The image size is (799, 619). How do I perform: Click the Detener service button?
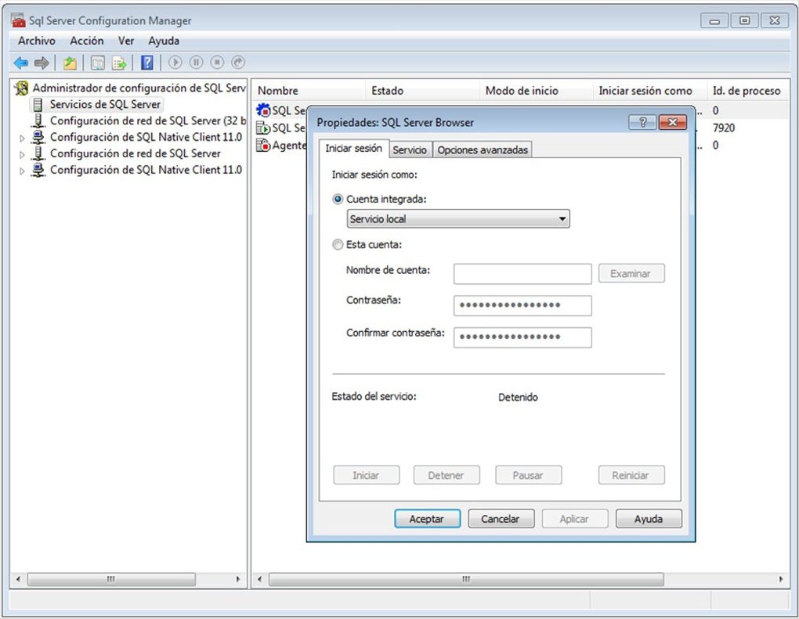[446, 475]
